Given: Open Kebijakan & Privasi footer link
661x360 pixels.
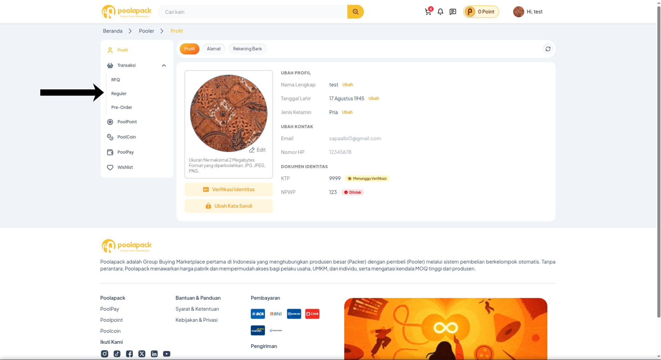Looking at the screenshot, I should click(196, 320).
